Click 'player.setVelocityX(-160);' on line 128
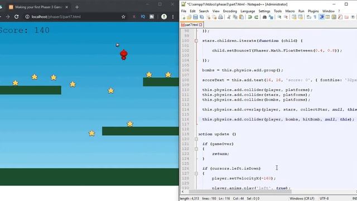 244,179
